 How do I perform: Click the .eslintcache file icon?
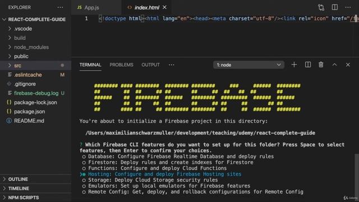10,75
